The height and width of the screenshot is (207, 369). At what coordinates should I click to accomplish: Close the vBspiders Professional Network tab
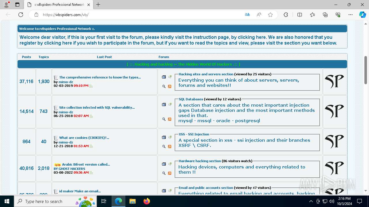[89, 5]
